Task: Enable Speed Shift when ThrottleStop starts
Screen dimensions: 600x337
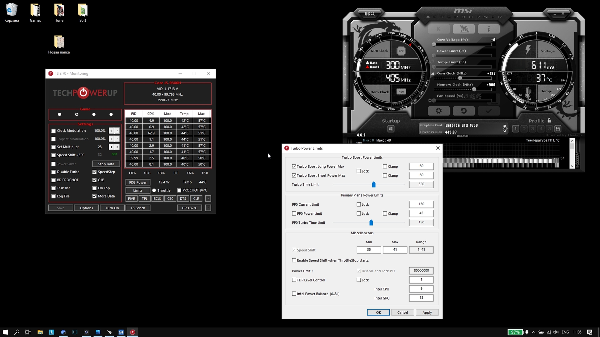Action: (294, 260)
